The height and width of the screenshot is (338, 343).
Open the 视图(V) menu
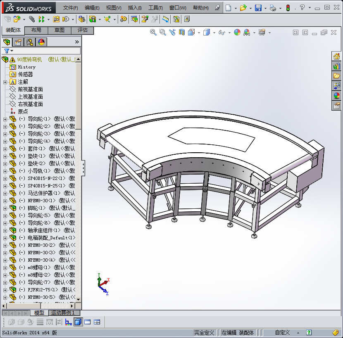pos(114,8)
